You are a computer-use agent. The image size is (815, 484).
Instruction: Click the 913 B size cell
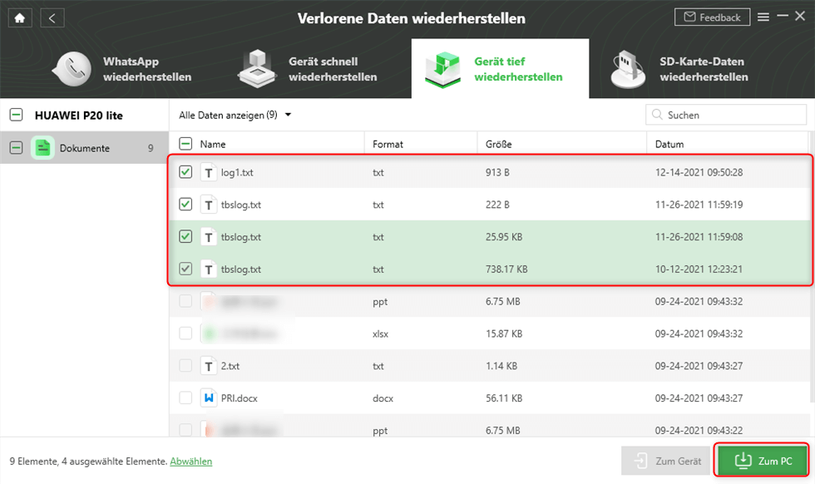tap(497, 173)
